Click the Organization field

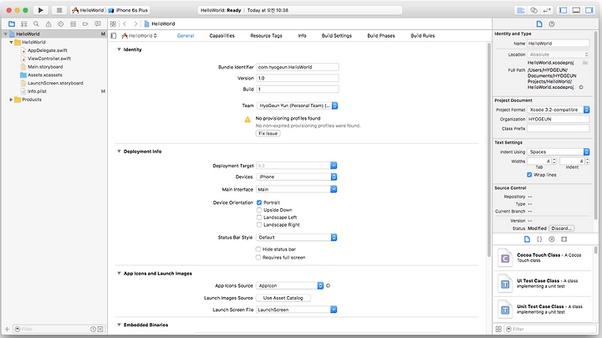pyautogui.click(x=559, y=119)
